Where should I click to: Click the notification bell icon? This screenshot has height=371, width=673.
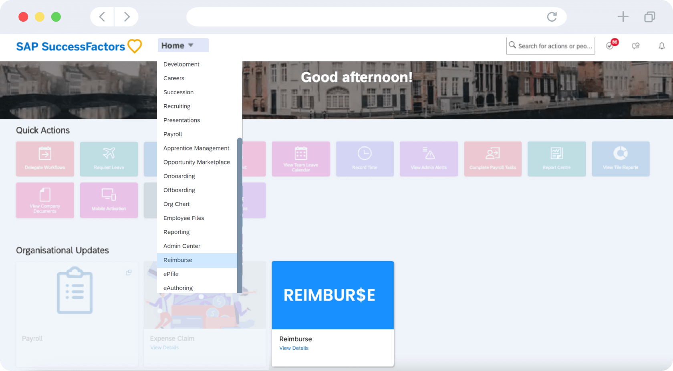[x=661, y=46]
